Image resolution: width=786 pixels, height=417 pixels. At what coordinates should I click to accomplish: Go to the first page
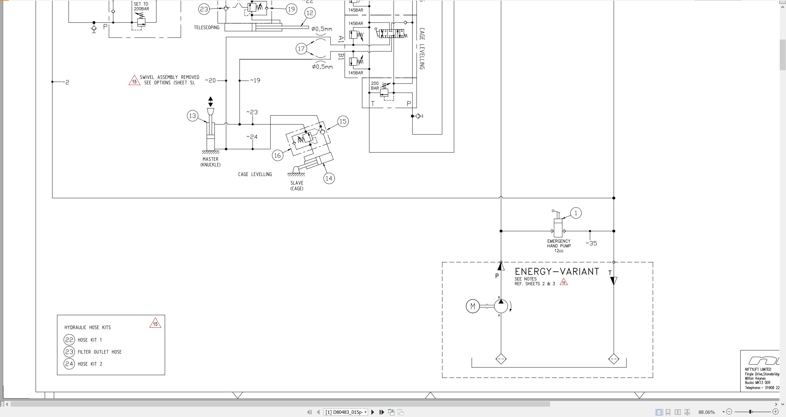(x=310, y=412)
